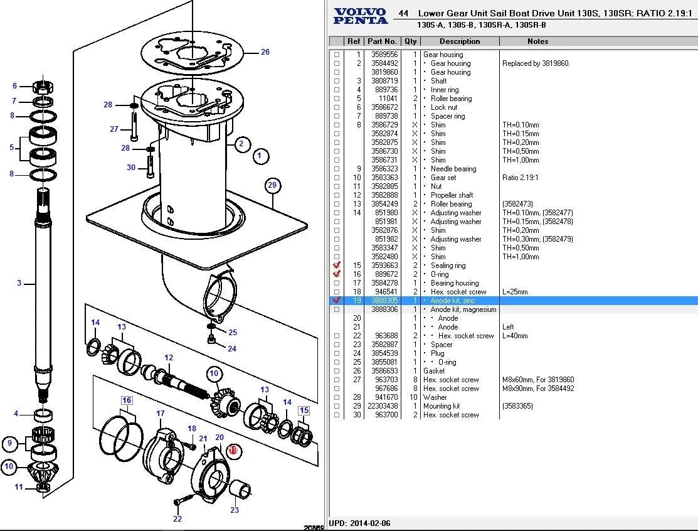
Task: Click the 'Replaced by 3819860.' note
Action: pyautogui.click(x=536, y=63)
